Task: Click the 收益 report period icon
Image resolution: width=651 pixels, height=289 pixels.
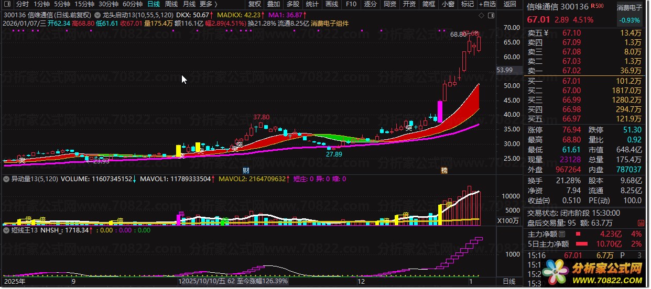Action: 546,200
